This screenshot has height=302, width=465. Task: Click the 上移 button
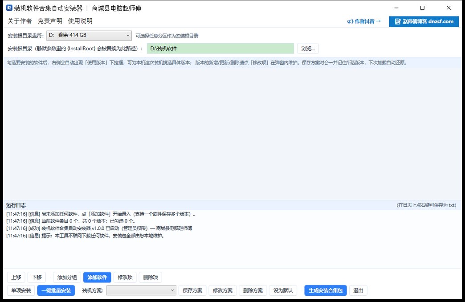coord(16,278)
